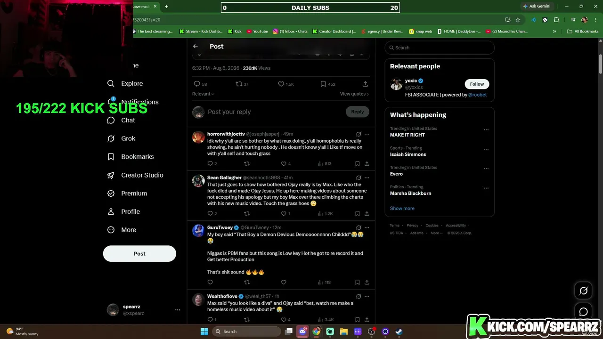Viewport: 603px width, 339px height.
Task: Open Creator Studio in the sidebar
Action: [x=135, y=175]
